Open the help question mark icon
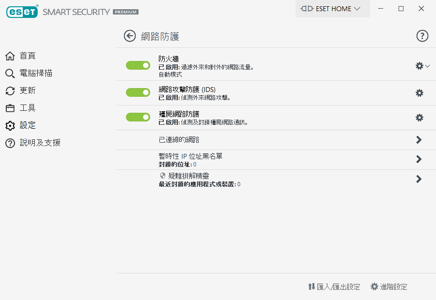Image resolution: width=436 pixels, height=300 pixels. (x=422, y=36)
